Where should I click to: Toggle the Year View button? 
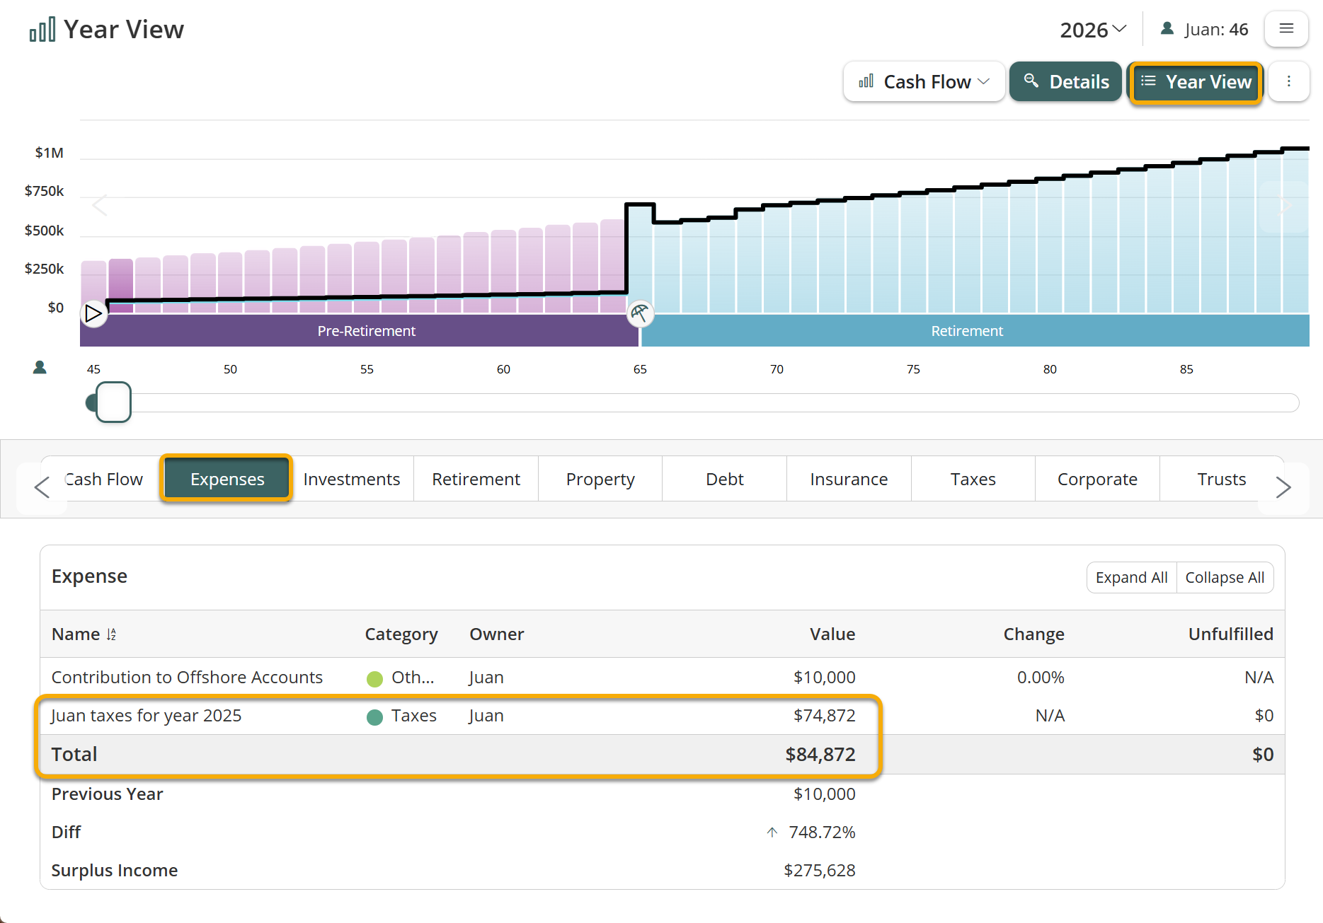(1196, 82)
